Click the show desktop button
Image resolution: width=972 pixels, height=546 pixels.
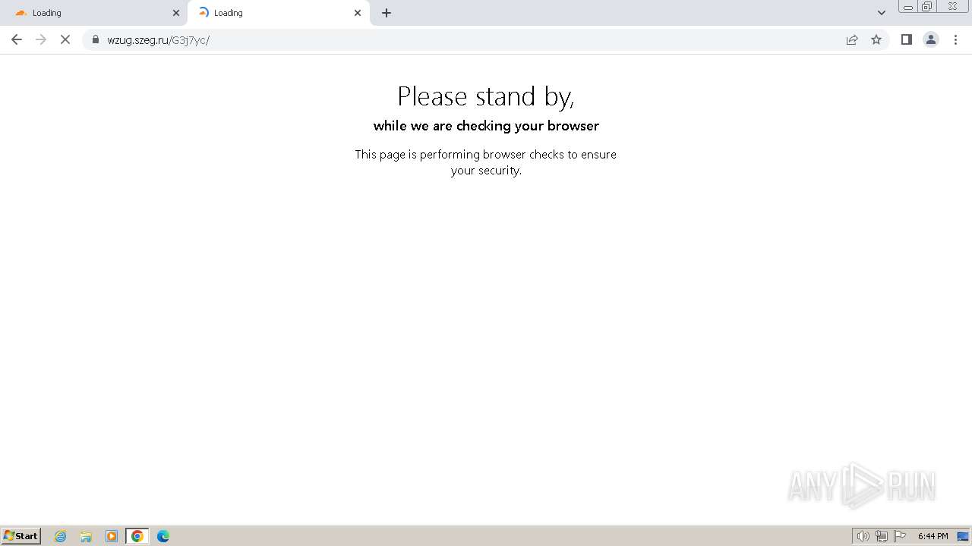click(x=963, y=536)
